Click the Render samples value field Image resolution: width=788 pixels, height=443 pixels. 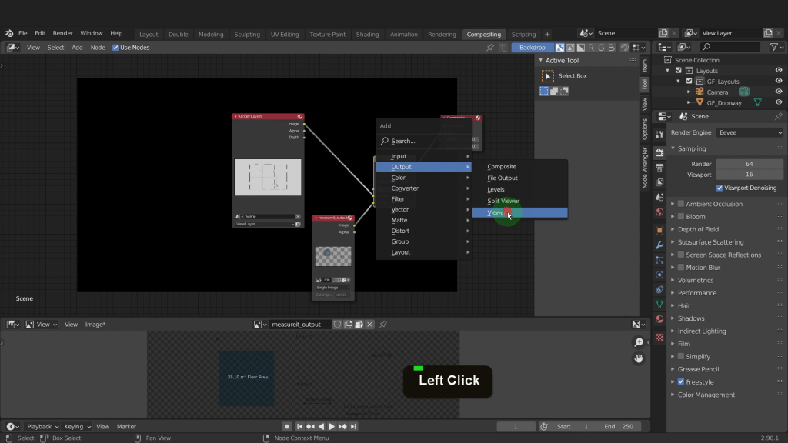coord(749,164)
